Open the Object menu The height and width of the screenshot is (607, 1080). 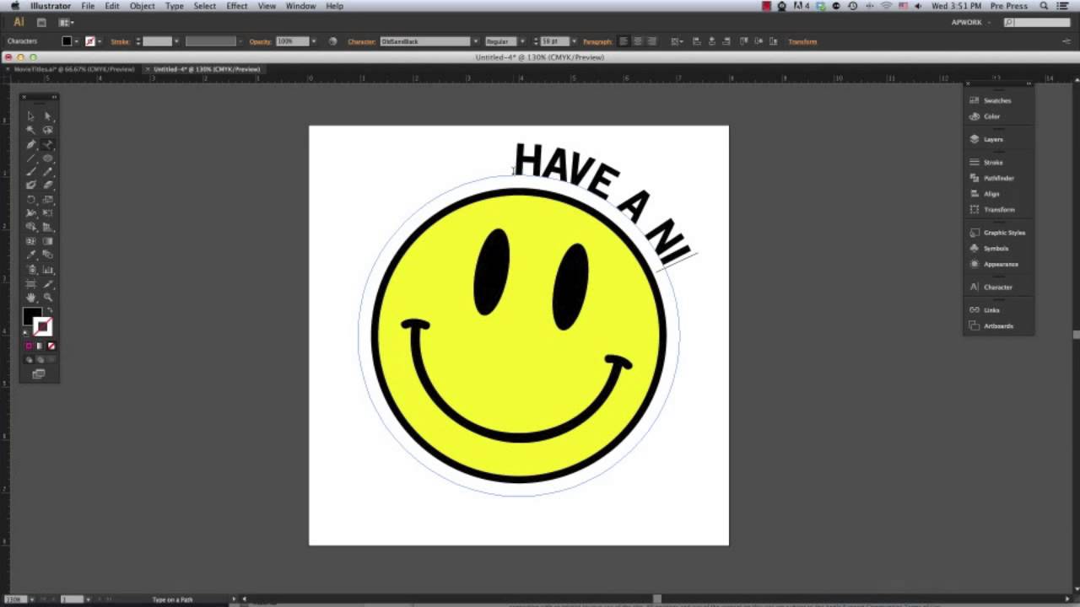click(x=142, y=6)
